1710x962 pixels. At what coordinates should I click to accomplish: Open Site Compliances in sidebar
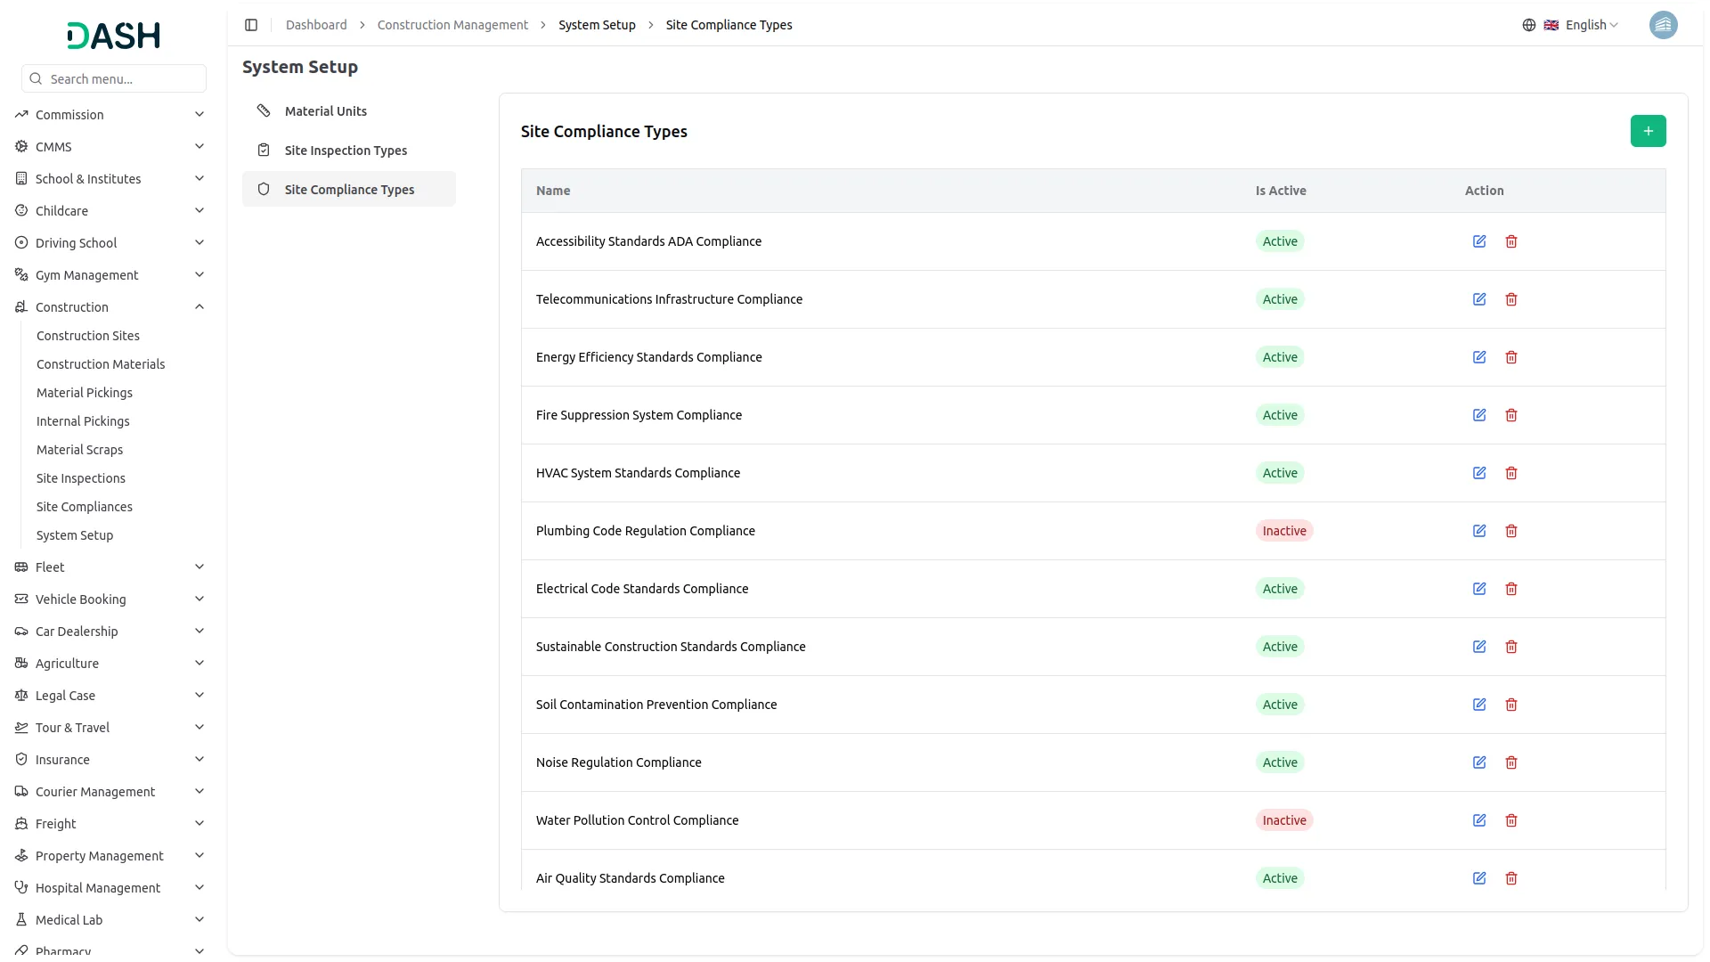click(85, 507)
